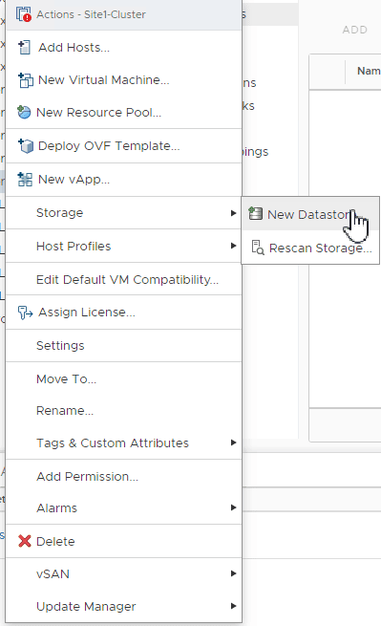
Task: Select New Virtual Machine... menu entry
Action: (124, 80)
